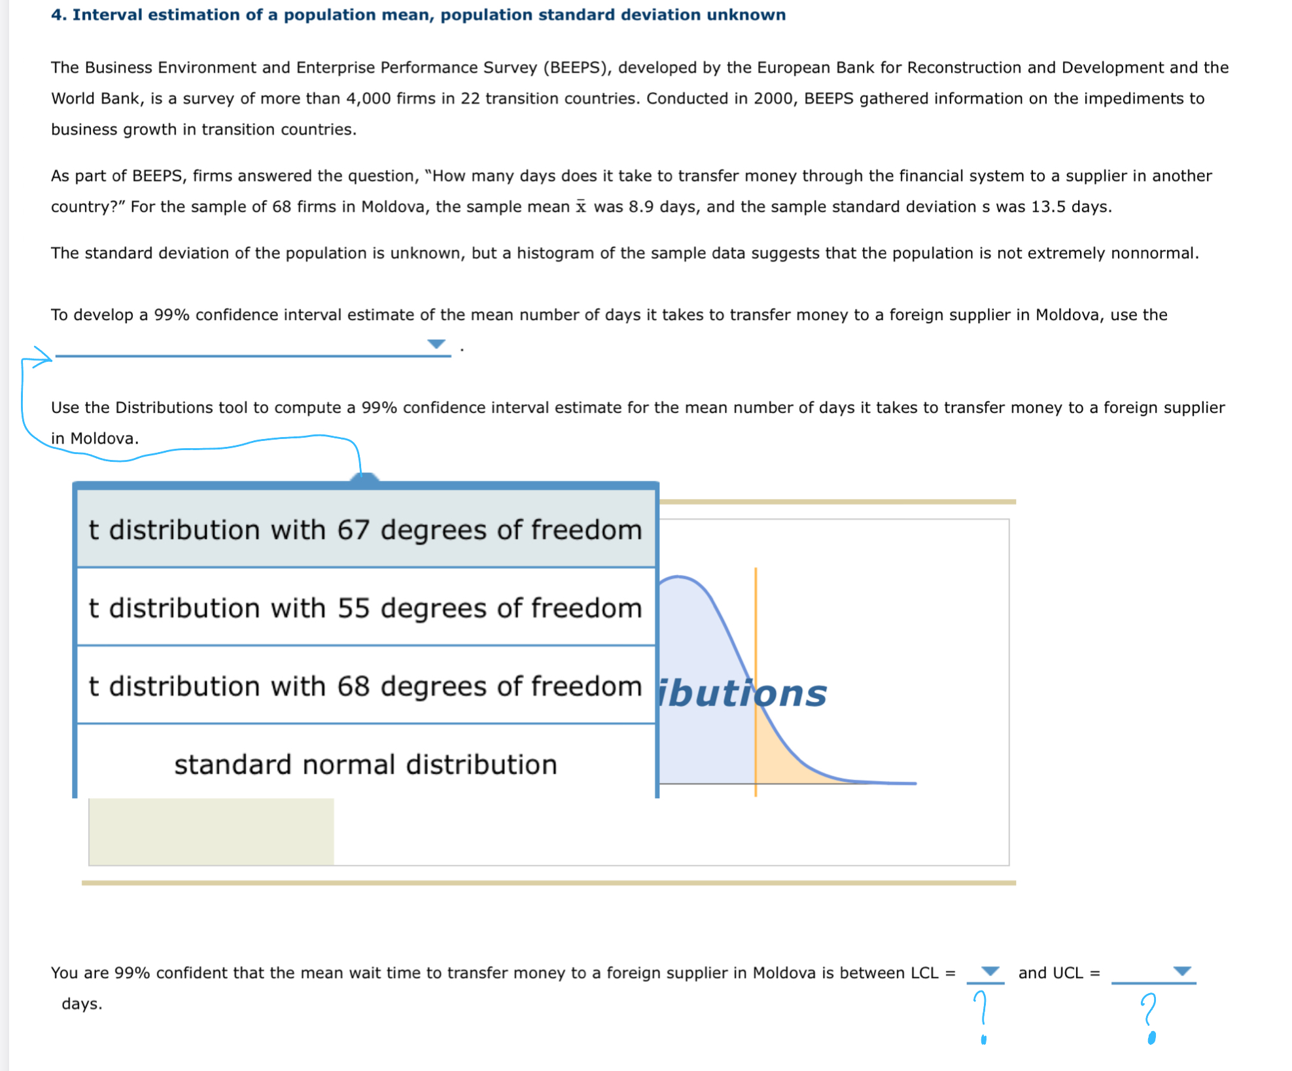This screenshot has height=1071, width=1292.
Task: Click the caret pointer atop the dropdown list
Action: [x=364, y=479]
